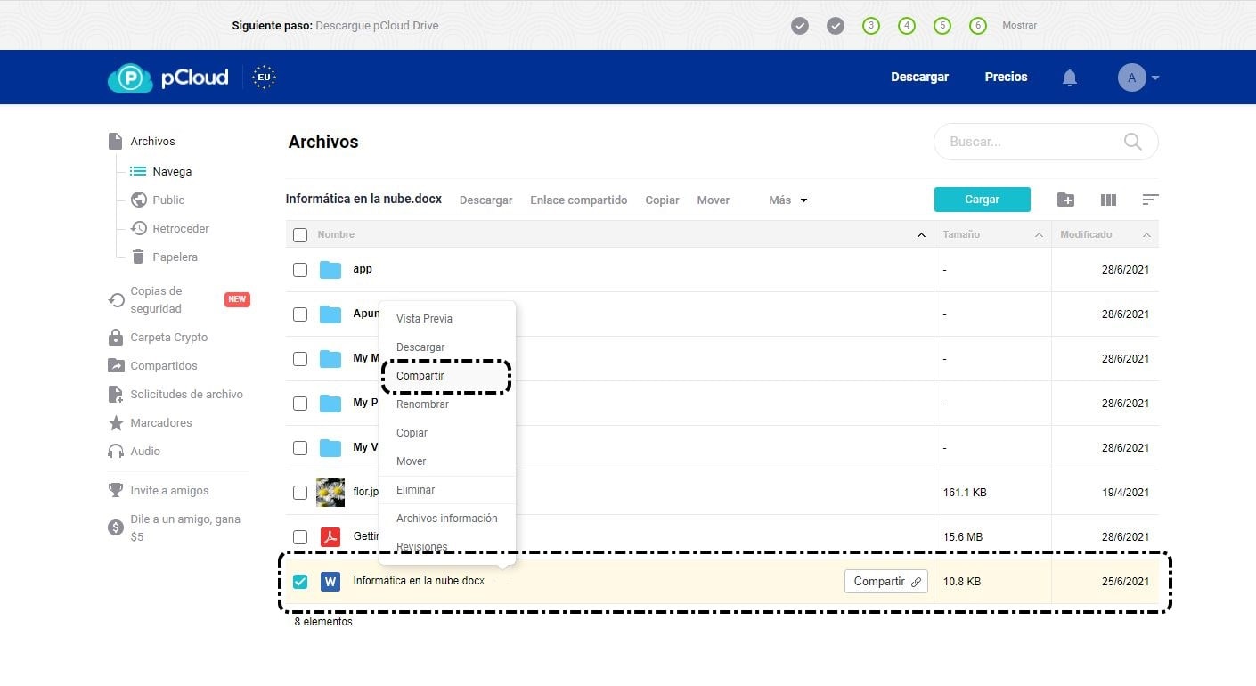Click the EU region badge icon

coord(264,78)
